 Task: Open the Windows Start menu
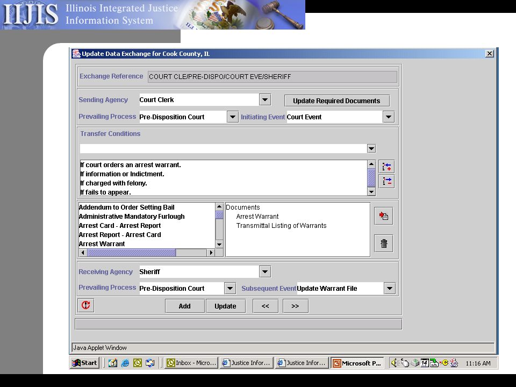84,363
